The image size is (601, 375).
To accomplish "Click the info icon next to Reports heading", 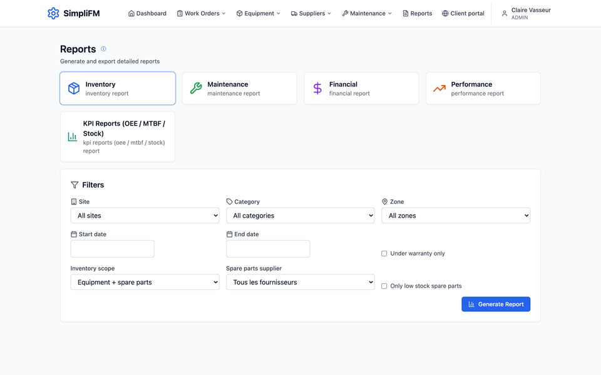I will (103, 49).
